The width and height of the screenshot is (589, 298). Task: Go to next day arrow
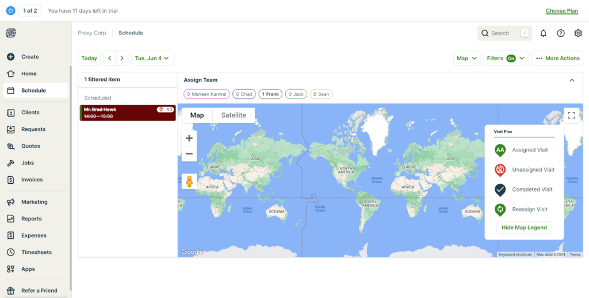point(122,58)
